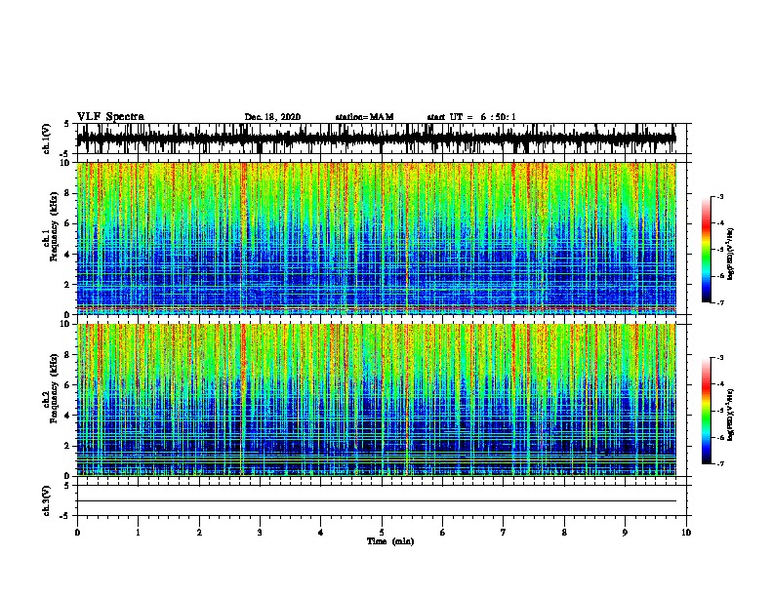Click the "6" kHz tick of ch.2 spectrogram
Screen dimensions: 773x597
pyautogui.click(x=67, y=385)
